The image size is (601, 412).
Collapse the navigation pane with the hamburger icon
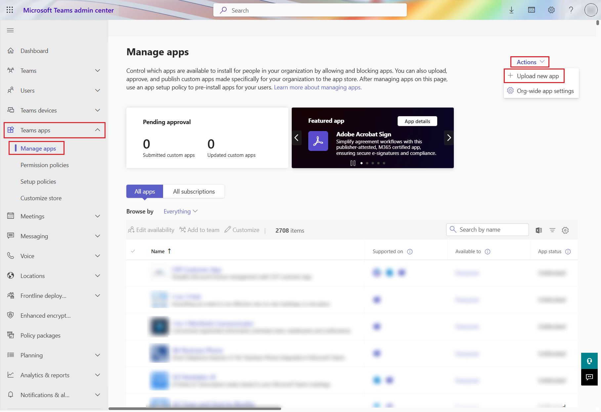pyautogui.click(x=10, y=30)
